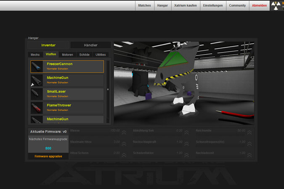Image resolution: width=284 pixels, height=189 pixels.
Task: Select the partially visible MachineGun at list bottom
Action: coord(67,120)
